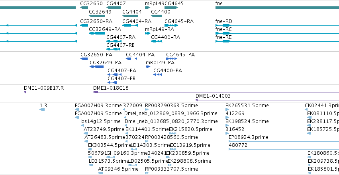Click transcript CG4400-RA label
The height and width of the screenshot is (175, 339).
[166, 37]
